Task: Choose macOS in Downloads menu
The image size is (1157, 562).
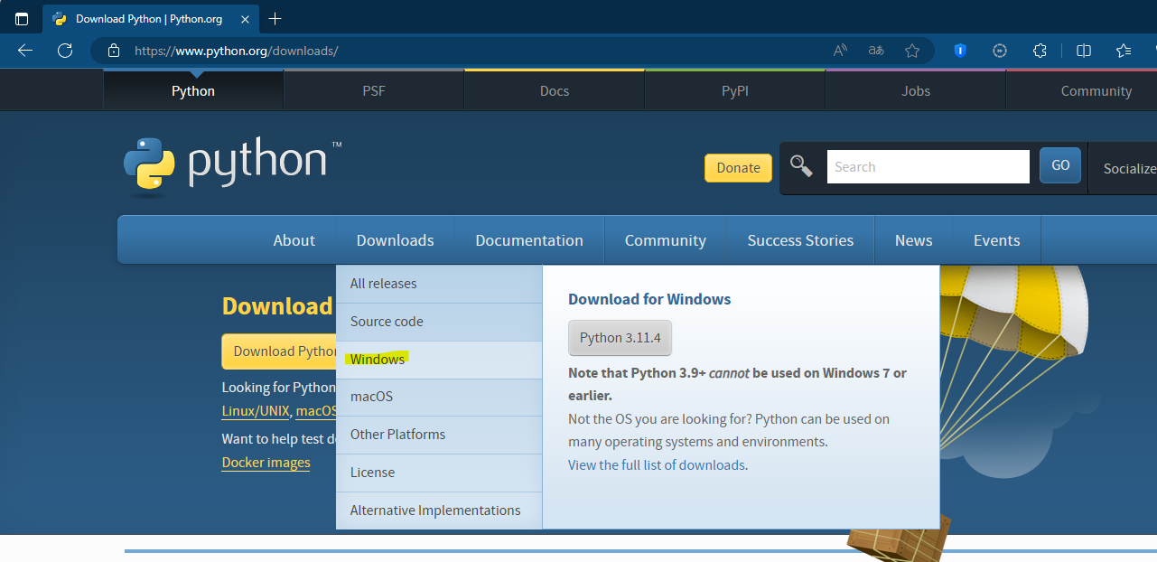Action: pyautogui.click(x=439, y=397)
